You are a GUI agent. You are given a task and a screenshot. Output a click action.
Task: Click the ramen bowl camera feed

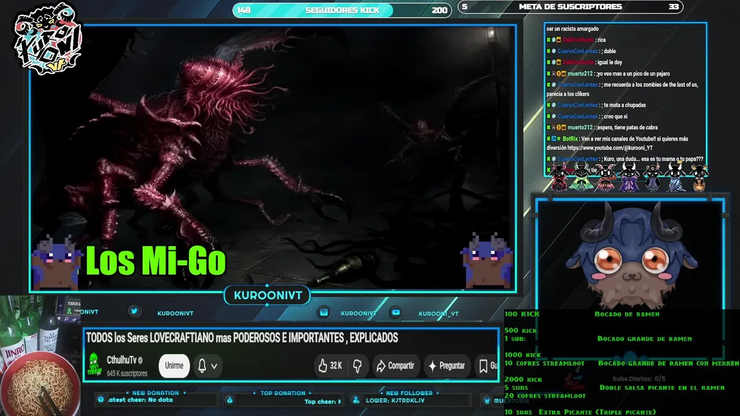[39, 355]
